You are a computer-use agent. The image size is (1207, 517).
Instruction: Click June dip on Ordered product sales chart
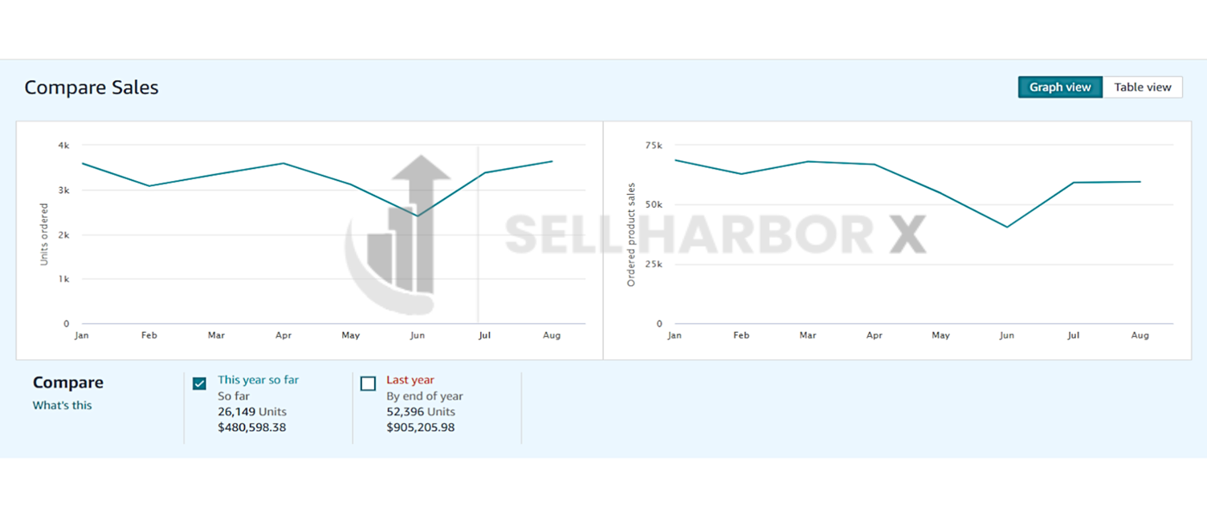1007,227
